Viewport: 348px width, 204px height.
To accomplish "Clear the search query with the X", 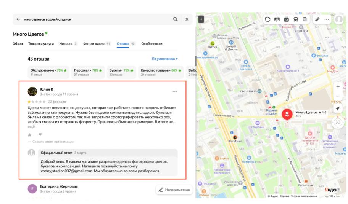I will (187, 19).
